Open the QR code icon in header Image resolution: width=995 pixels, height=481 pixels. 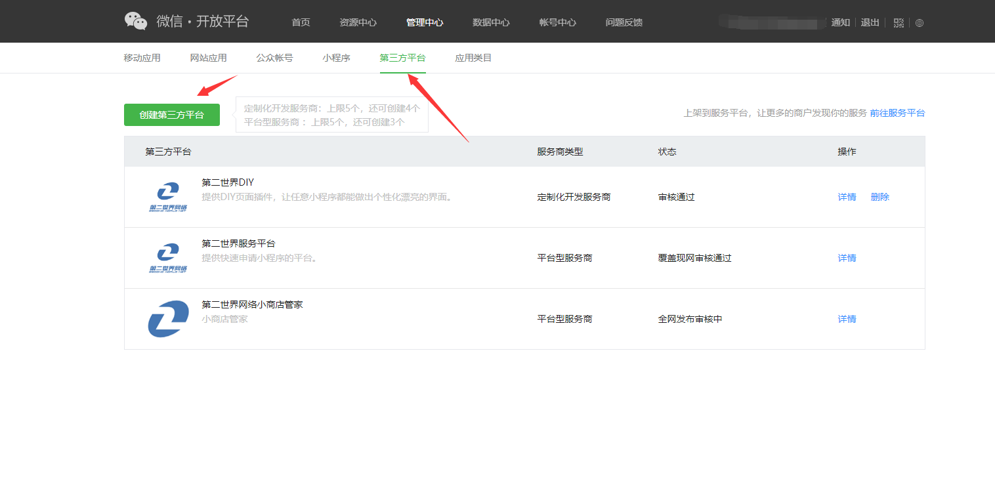[899, 22]
